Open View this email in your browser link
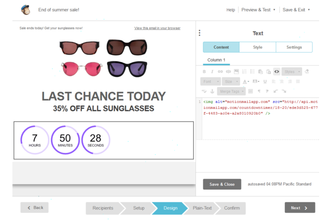The height and width of the screenshot is (220, 331). tap(157, 28)
